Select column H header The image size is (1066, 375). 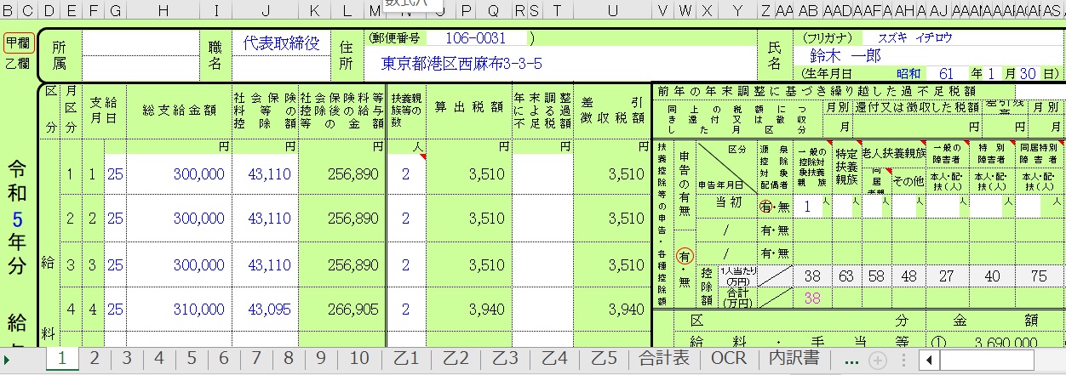tap(162, 10)
